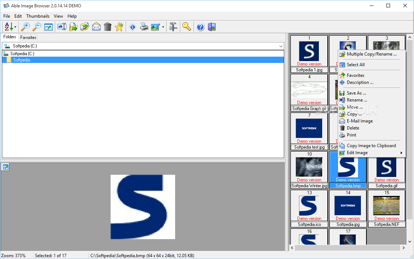Click the add to favorites star icon
This screenshot has width=414, height=259.
point(119,27)
